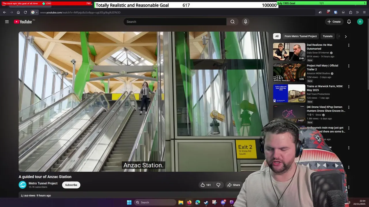
Task: Click the '3,144 views 9 hours ago' text
Action: (36, 195)
